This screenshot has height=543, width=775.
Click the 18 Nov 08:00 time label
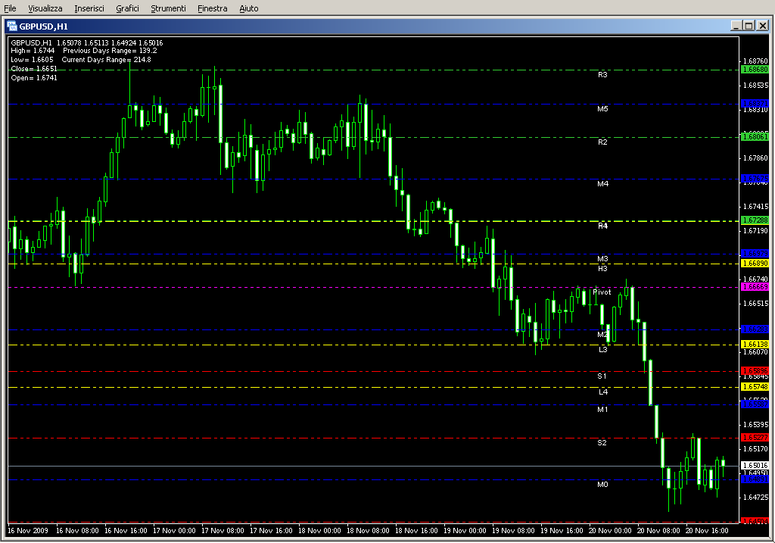point(368,531)
